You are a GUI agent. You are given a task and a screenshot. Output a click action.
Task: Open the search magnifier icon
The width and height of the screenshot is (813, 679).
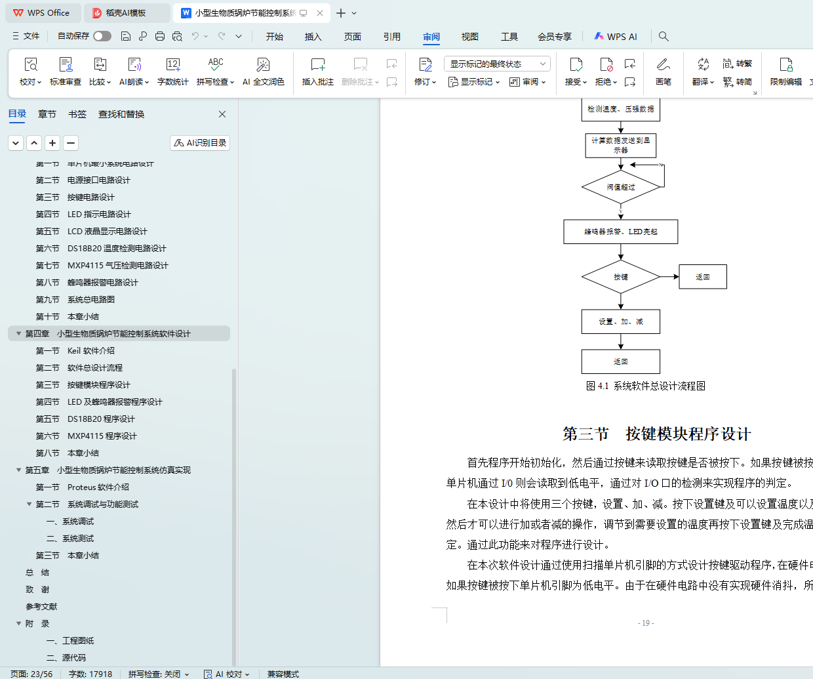[x=664, y=36]
